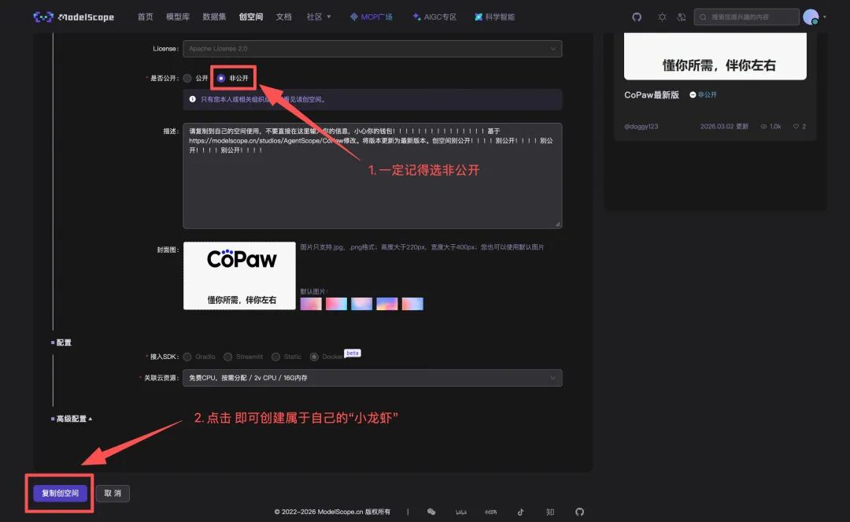This screenshot has height=522, width=850.
Task: Open the MCP广场 nav item
Action: 371,17
